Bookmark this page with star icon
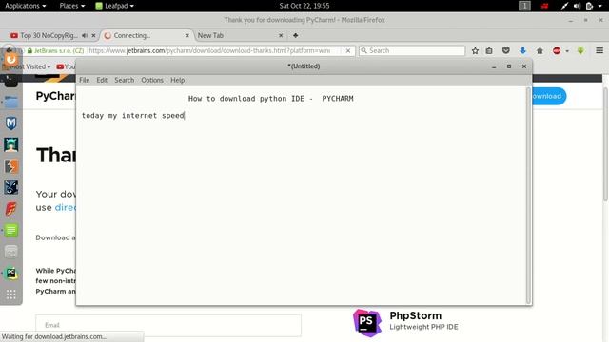Viewport: 609px width, 342px height. 475,50
